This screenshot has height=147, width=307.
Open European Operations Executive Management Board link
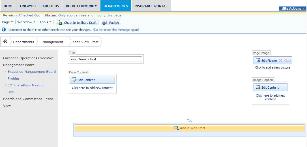pos(28,61)
